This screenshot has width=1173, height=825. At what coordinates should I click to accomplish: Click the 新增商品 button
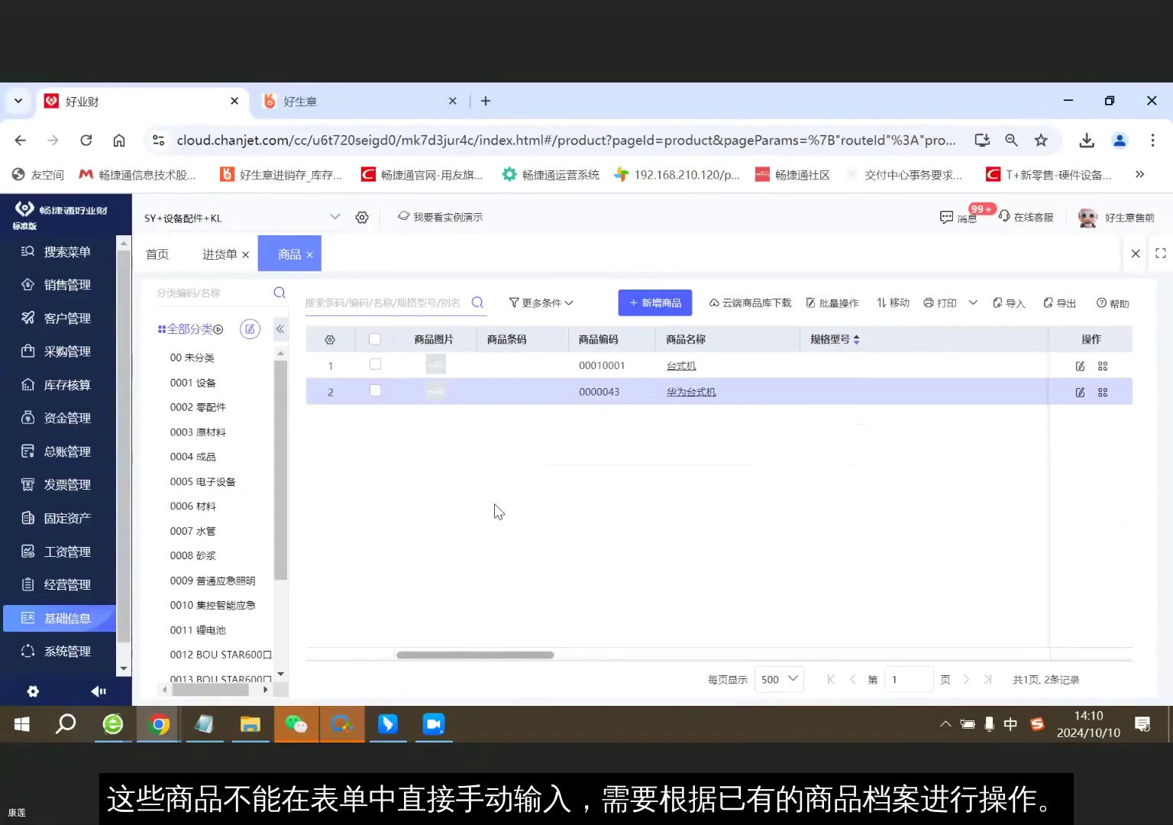(x=654, y=302)
